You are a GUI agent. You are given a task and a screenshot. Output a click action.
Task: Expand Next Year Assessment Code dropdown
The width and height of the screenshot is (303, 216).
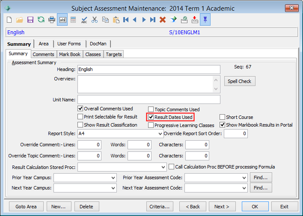click(x=244, y=188)
